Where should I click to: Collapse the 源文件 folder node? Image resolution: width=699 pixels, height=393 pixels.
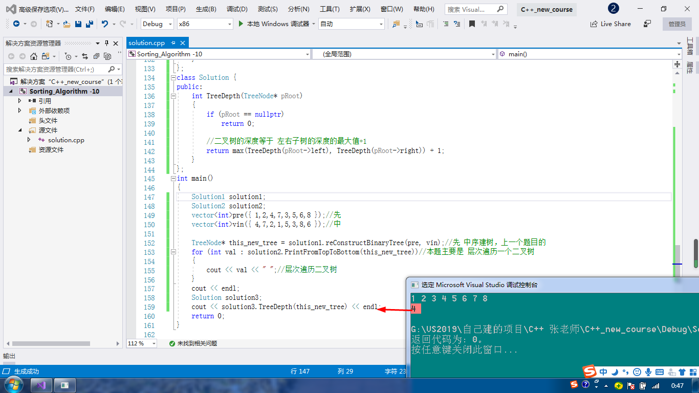click(19, 130)
